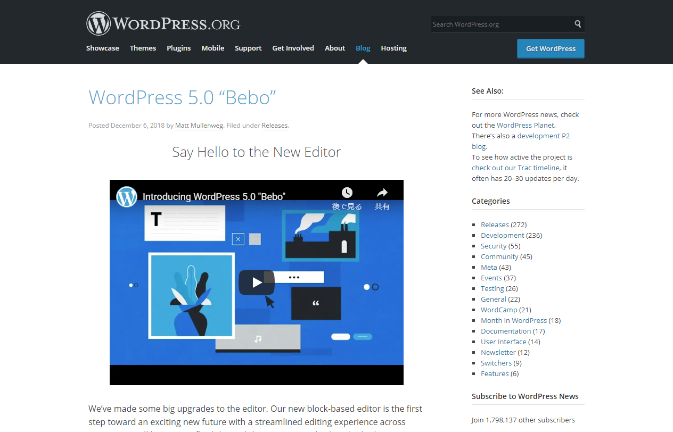Focus the Search WordPress.org field
The width and height of the screenshot is (673, 432).
pyautogui.click(x=502, y=24)
